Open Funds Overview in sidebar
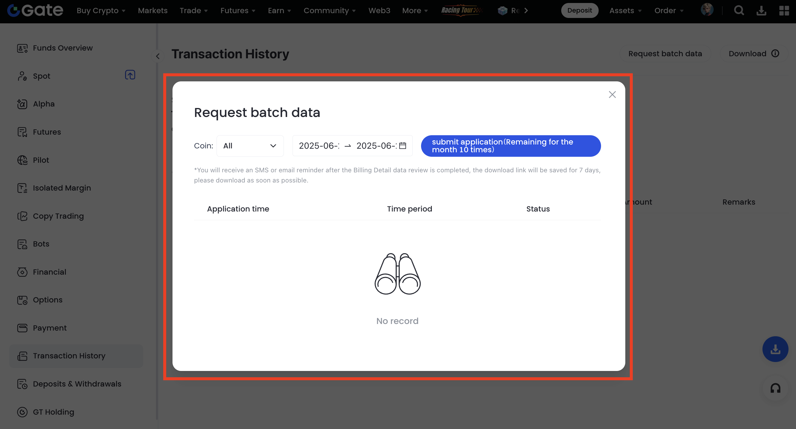Image resolution: width=796 pixels, height=429 pixels. 63,48
